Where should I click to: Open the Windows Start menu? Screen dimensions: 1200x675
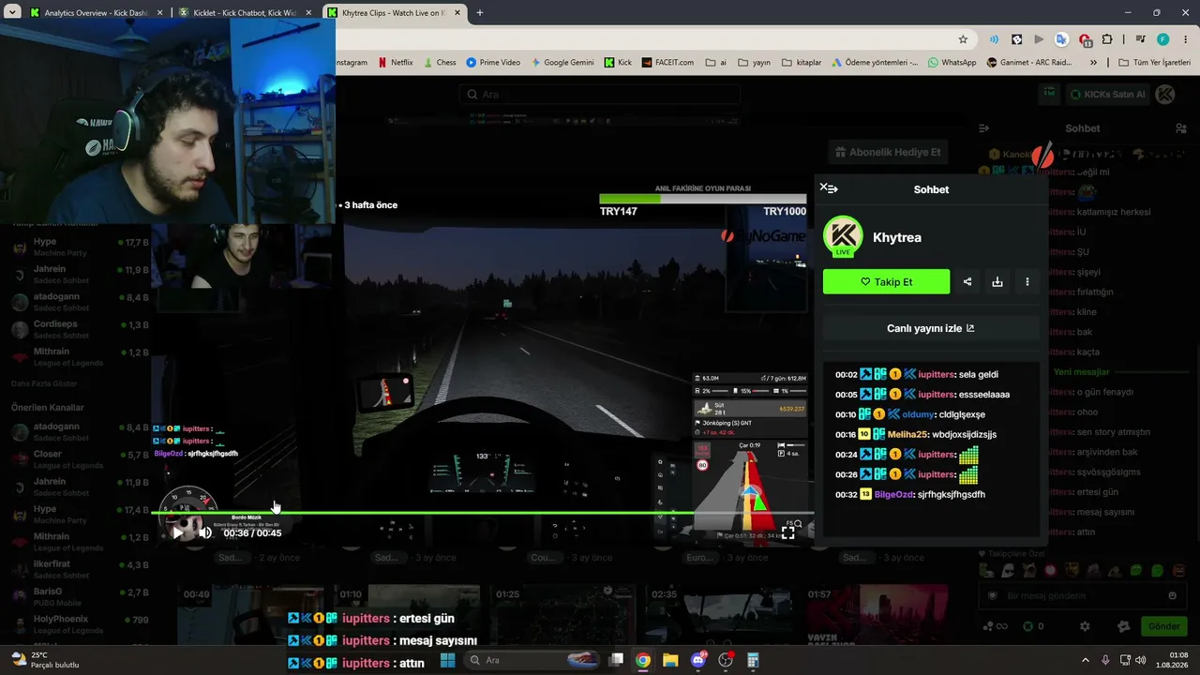click(x=447, y=660)
